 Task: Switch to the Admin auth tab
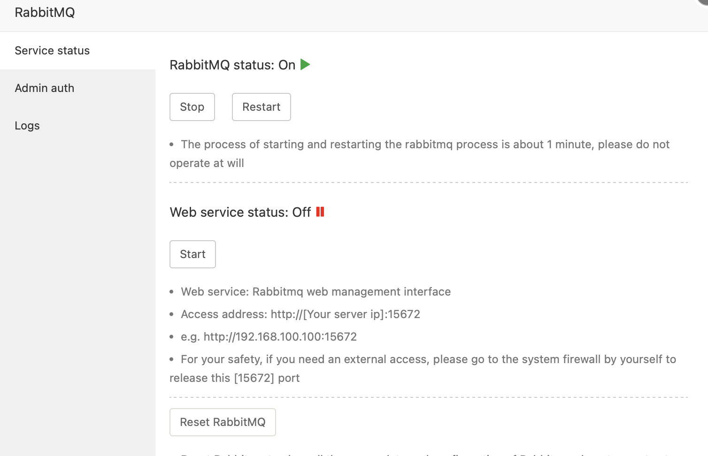click(x=45, y=88)
